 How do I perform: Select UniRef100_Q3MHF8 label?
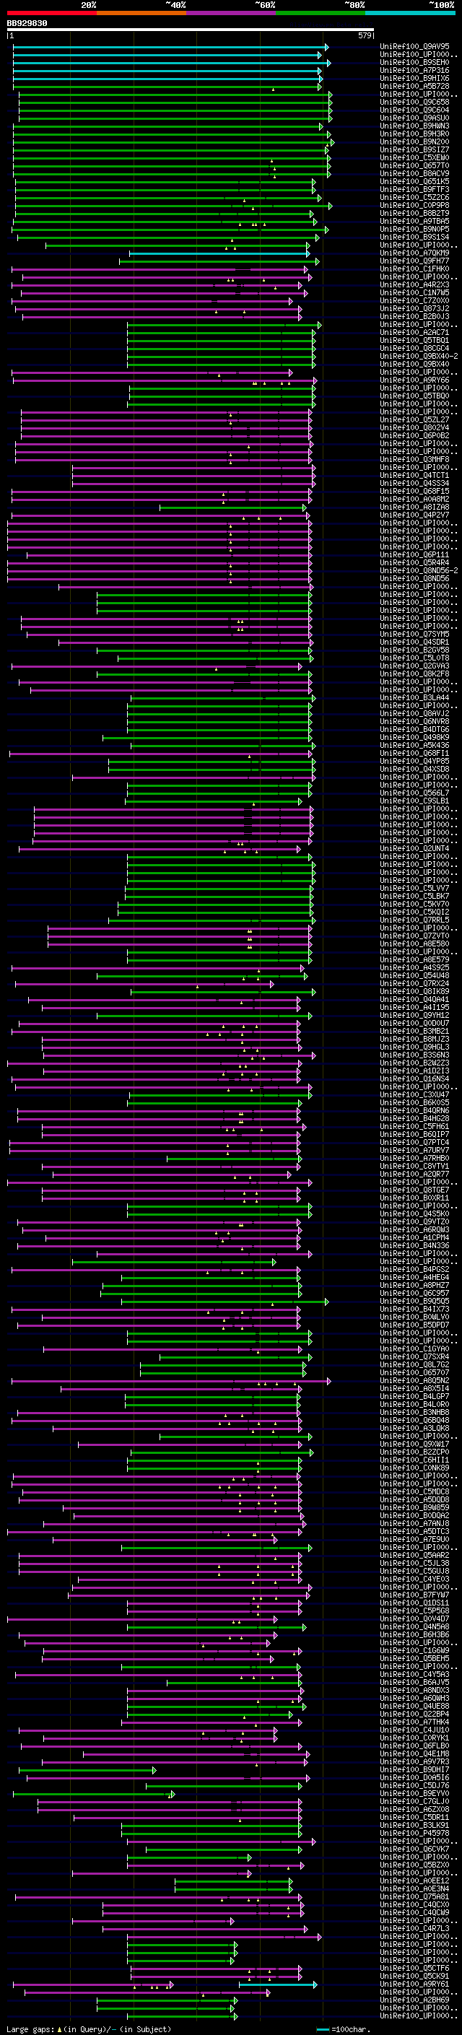(414, 459)
